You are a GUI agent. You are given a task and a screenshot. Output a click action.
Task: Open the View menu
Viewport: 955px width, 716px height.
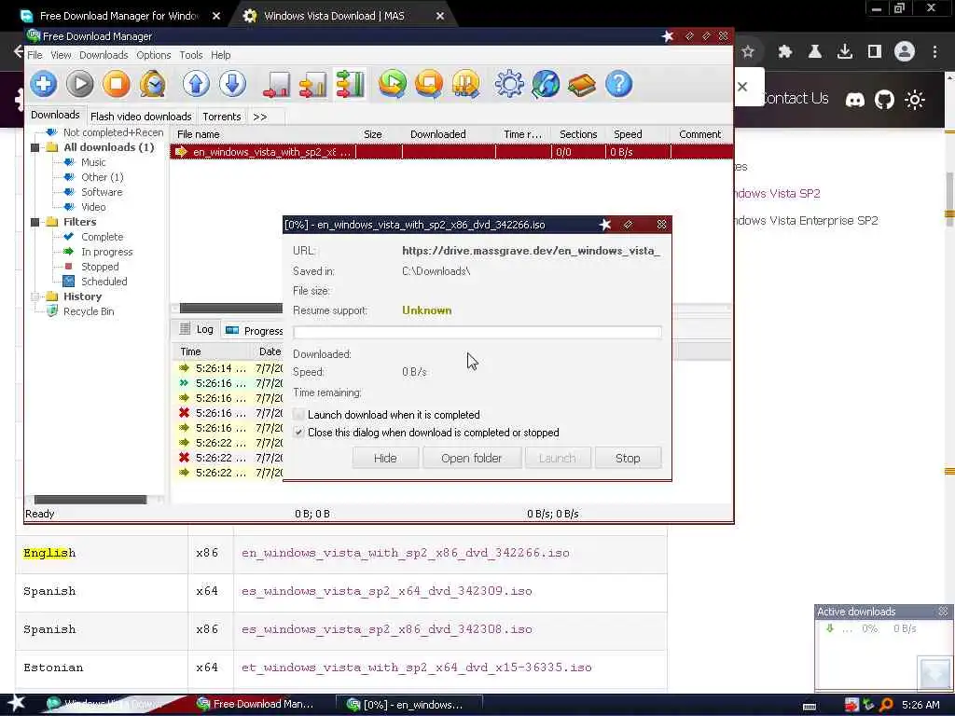click(61, 55)
